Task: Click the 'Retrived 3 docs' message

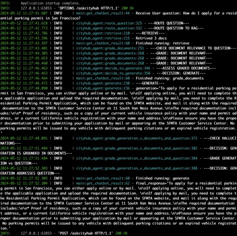Action: 151,38
